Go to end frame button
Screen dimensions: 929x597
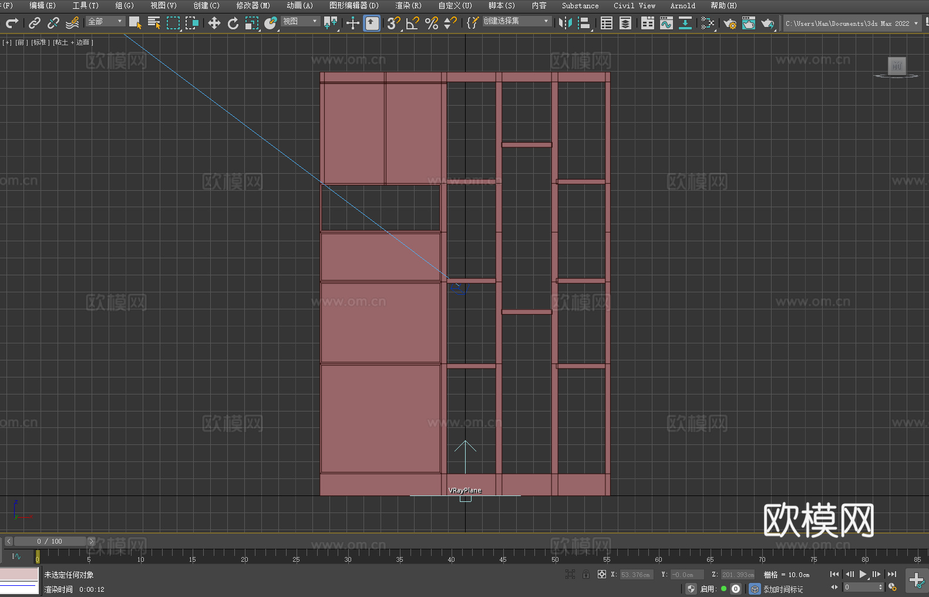[892, 574]
